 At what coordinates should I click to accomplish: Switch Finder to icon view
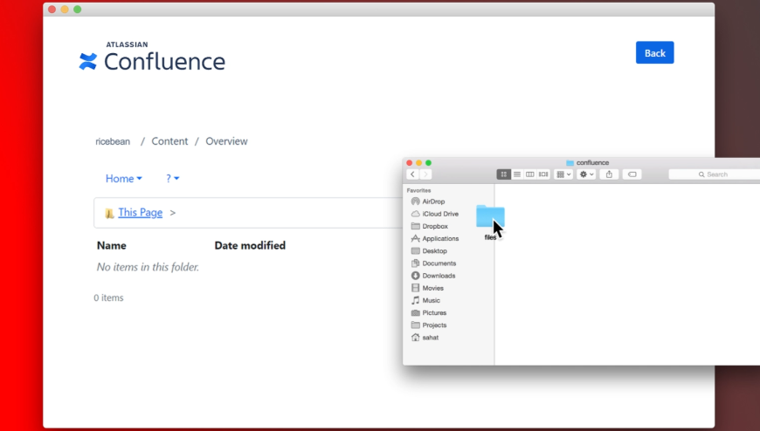pyautogui.click(x=503, y=174)
